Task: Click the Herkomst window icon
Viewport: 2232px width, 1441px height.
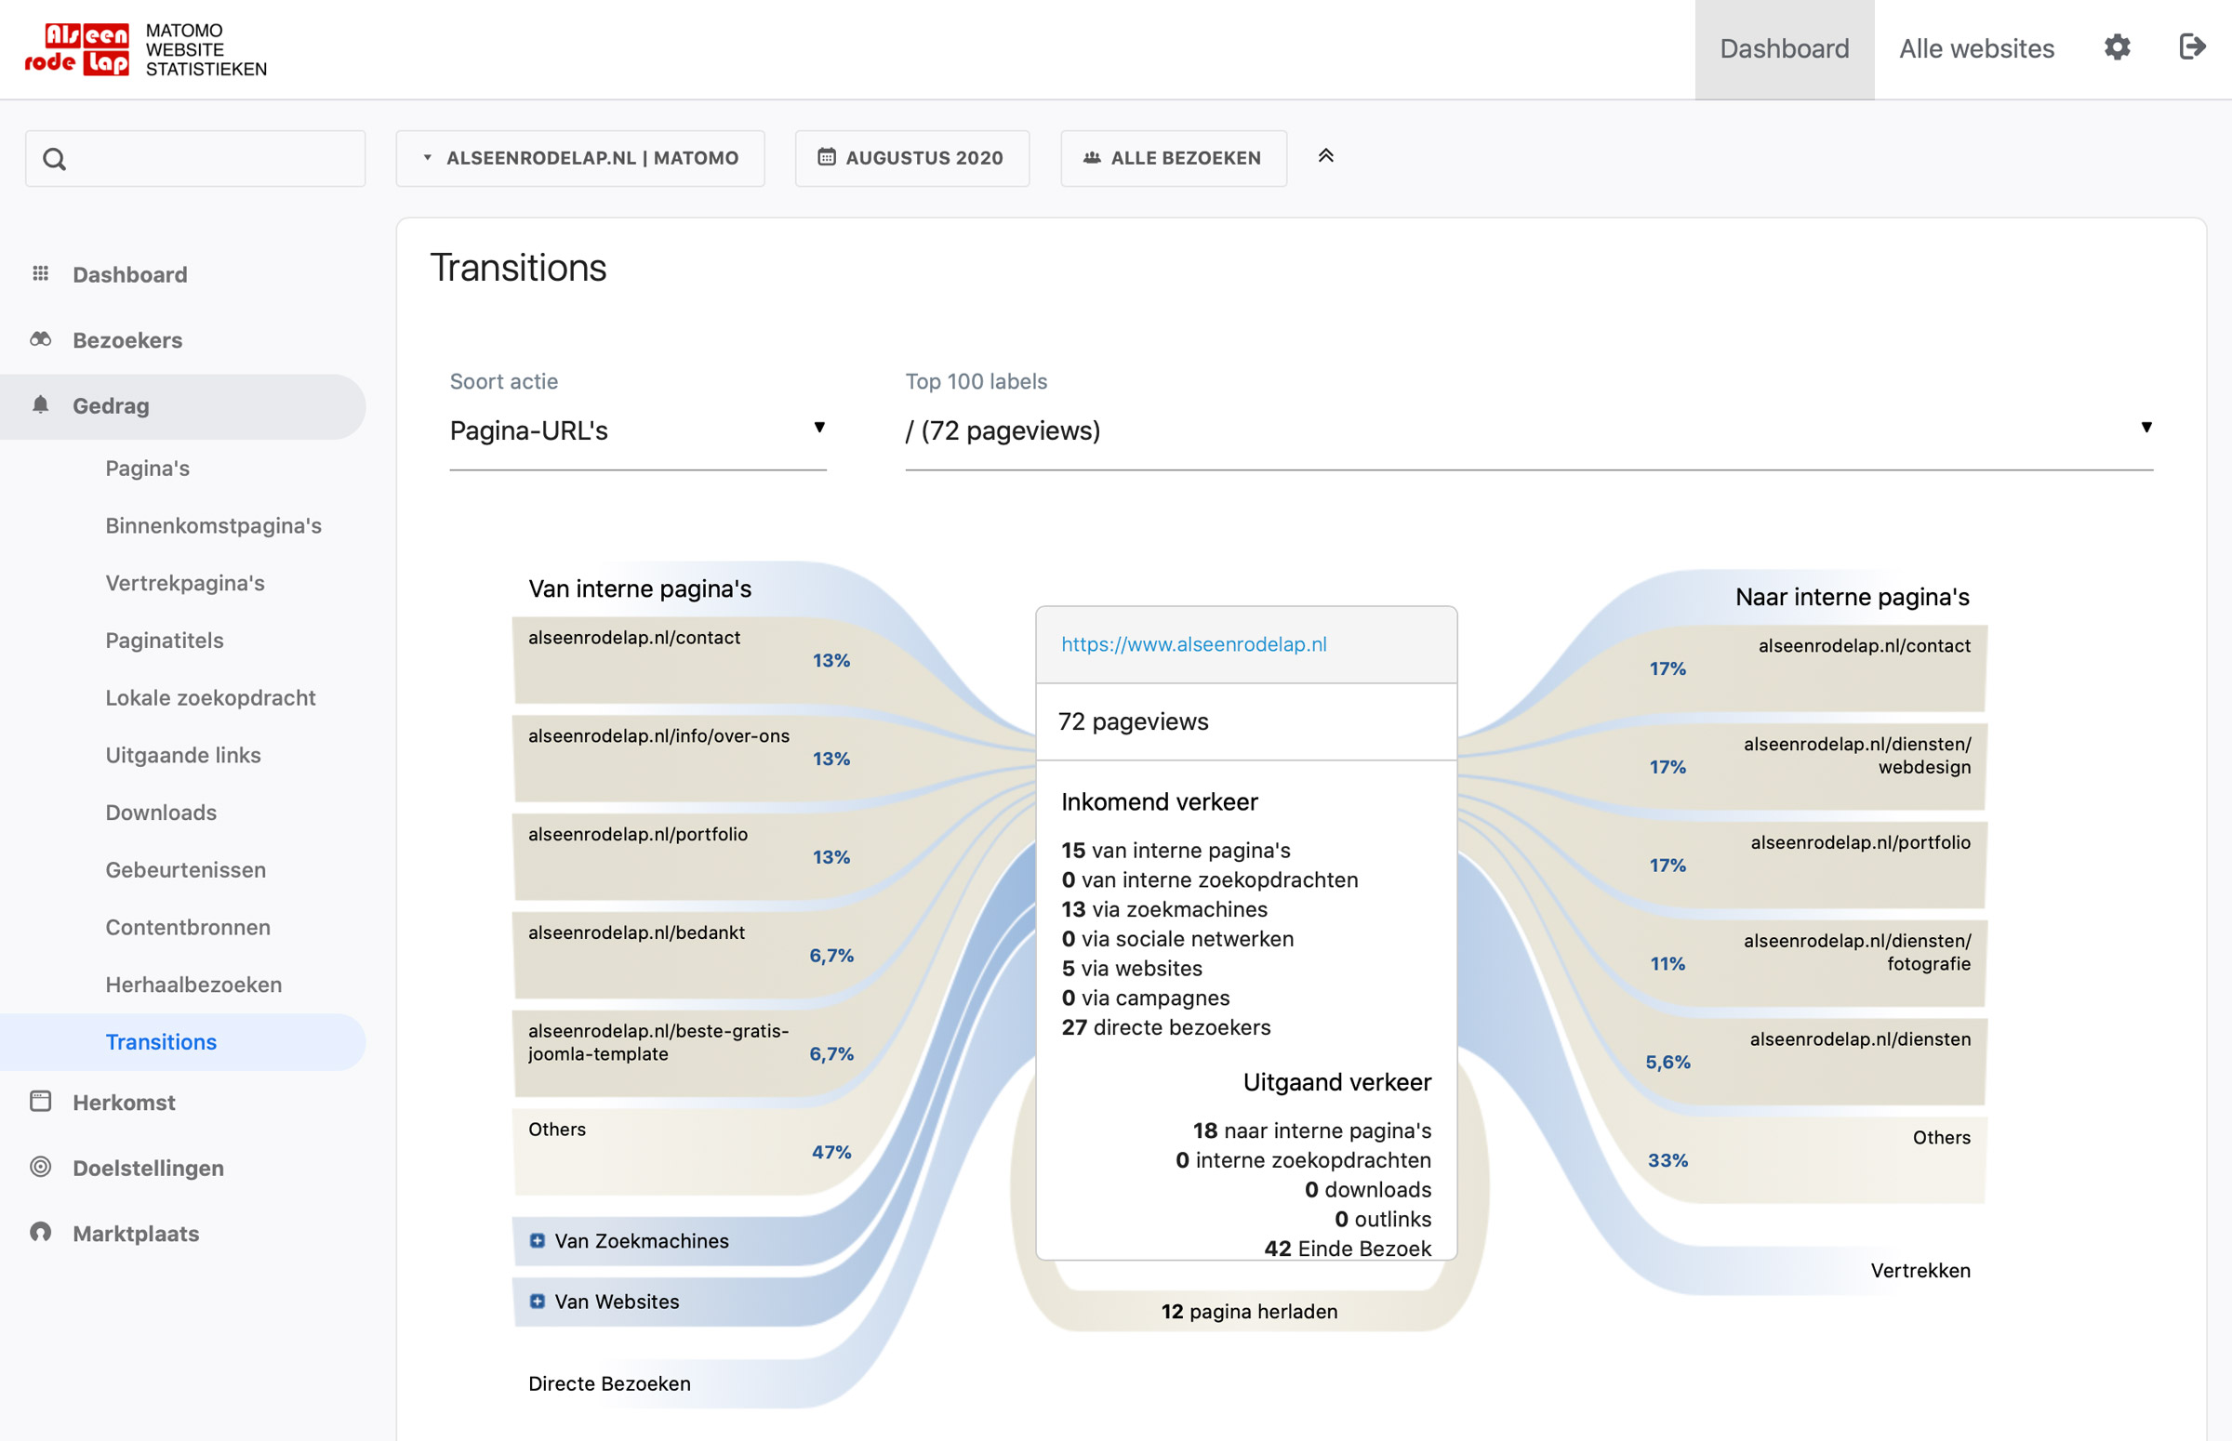Action: pyautogui.click(x=40, y=1102)
